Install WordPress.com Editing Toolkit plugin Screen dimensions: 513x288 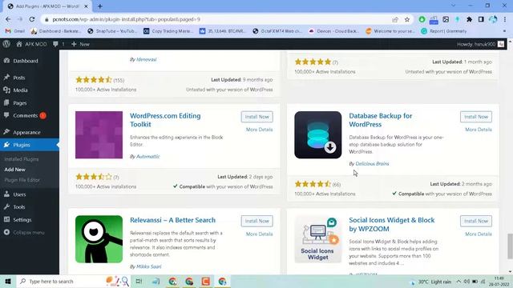tap(256, 117)
